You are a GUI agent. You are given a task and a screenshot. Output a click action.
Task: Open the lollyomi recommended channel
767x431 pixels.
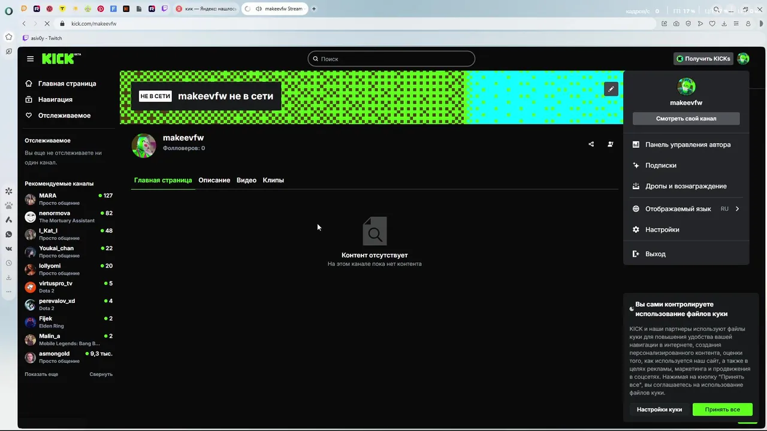[68, 269]
